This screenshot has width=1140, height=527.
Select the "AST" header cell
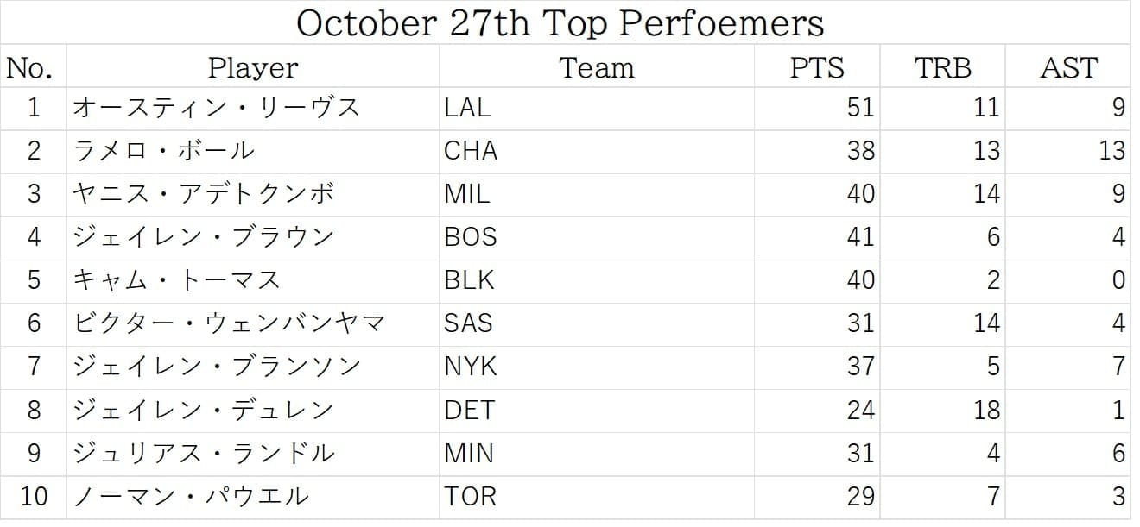pyautogui.click(x=1068, y=67)
